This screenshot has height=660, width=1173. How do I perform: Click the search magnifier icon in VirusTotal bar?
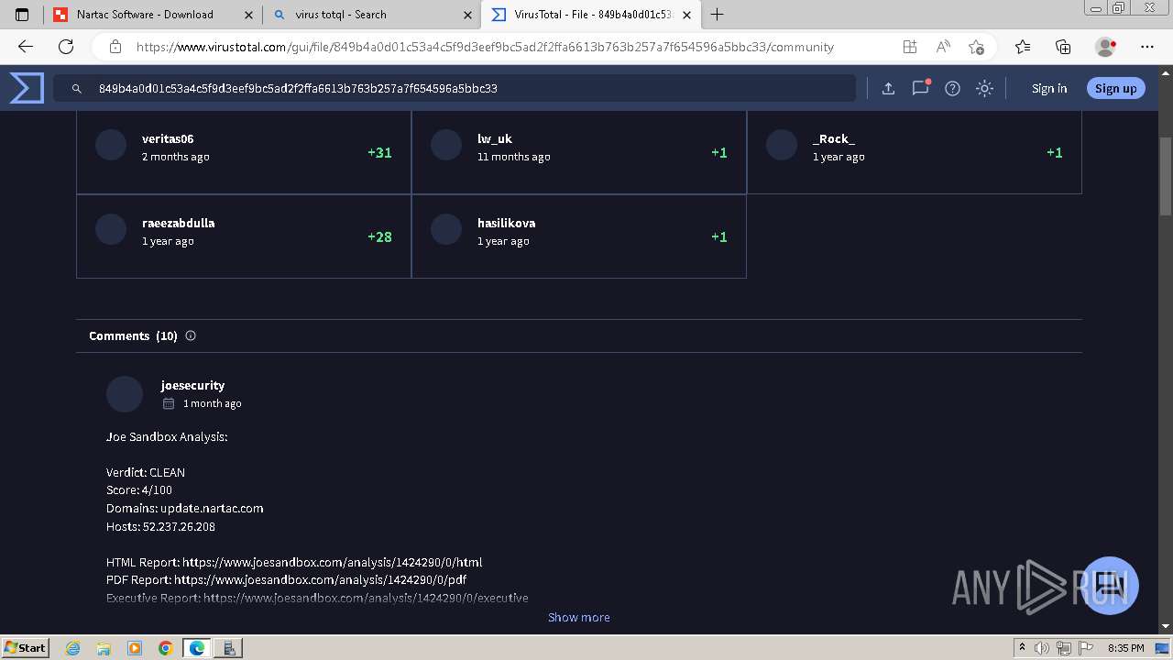pyautogui.click(x=77, y=89)
